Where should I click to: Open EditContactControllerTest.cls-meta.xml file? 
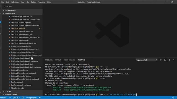pyautogui.click(x=26, y=67)
